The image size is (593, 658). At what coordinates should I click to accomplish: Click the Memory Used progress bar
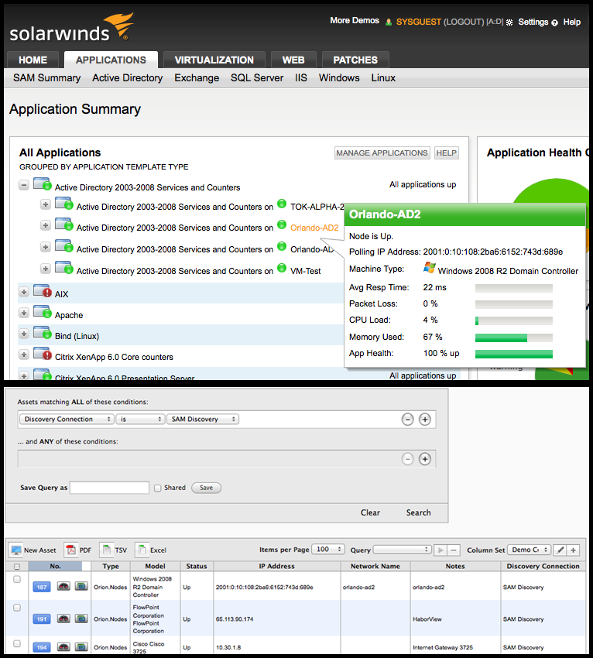(x=514, y=338)
